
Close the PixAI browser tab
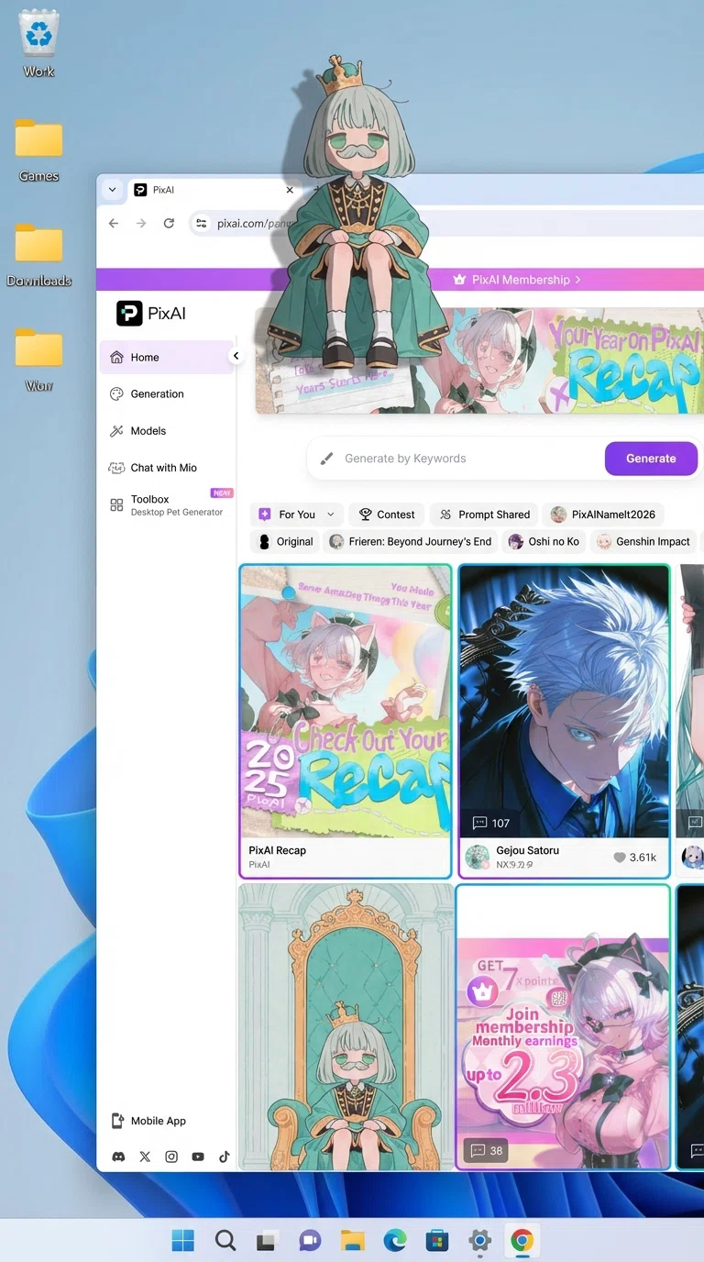click(290, 190)
